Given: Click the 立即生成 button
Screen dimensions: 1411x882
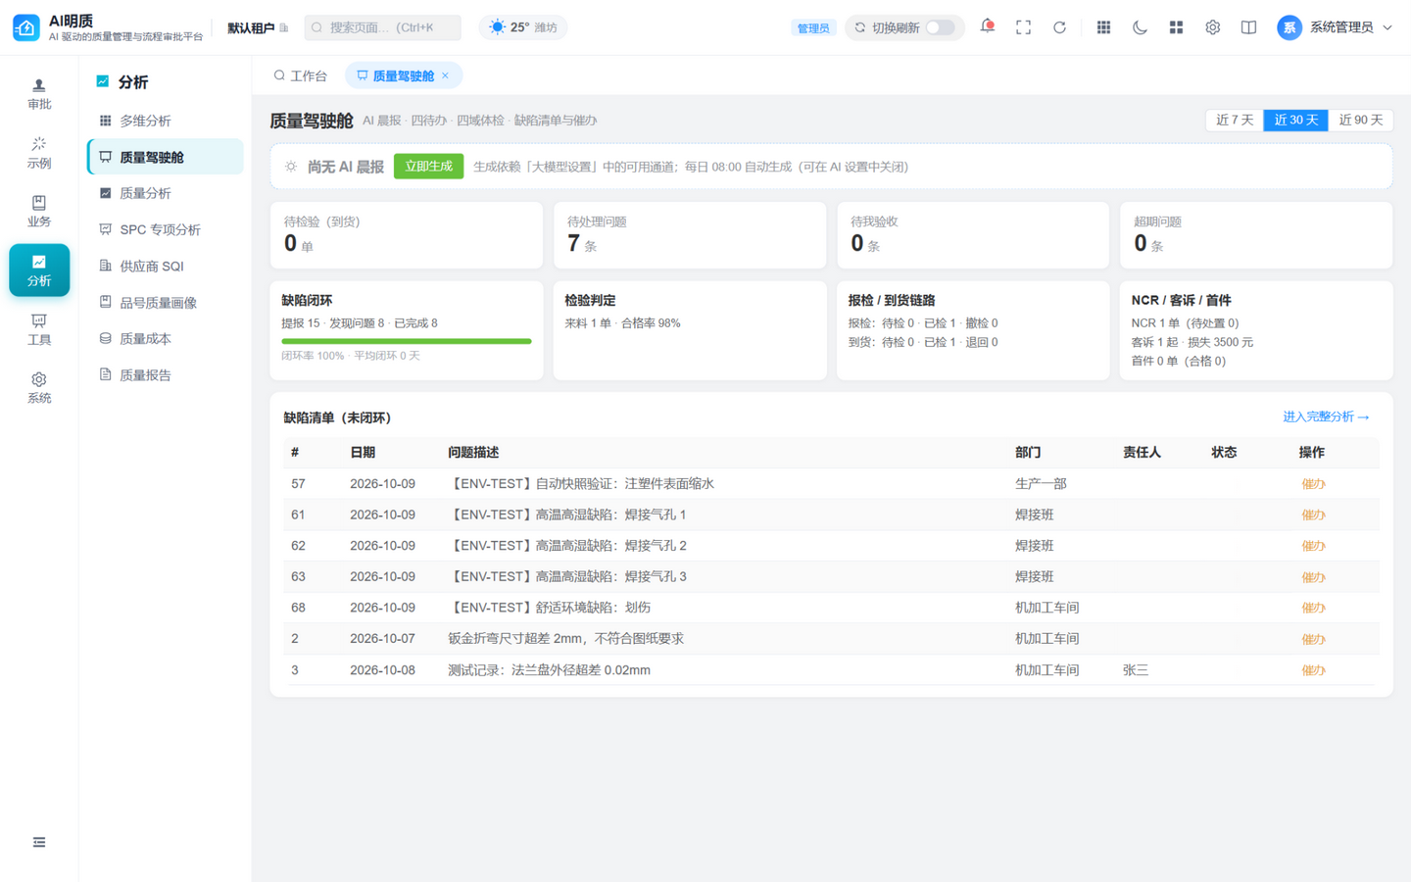Looking at the screenshot, I should click(x=428, y=167).
